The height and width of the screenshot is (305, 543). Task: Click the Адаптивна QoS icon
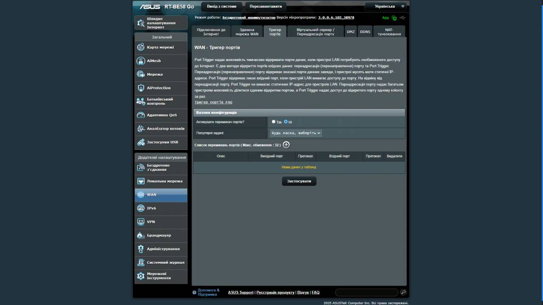point(141,115)
